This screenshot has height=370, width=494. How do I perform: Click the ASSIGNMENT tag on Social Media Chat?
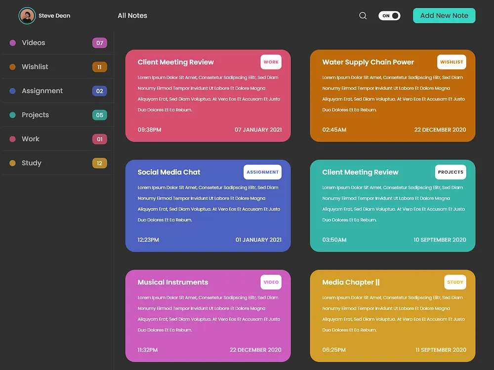pos(262,172)
